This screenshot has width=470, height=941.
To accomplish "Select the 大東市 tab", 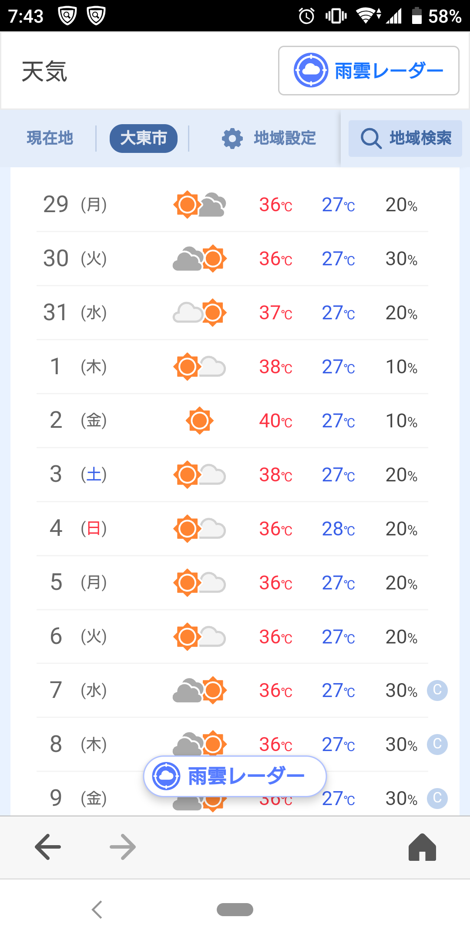I will tap(144, 138).
